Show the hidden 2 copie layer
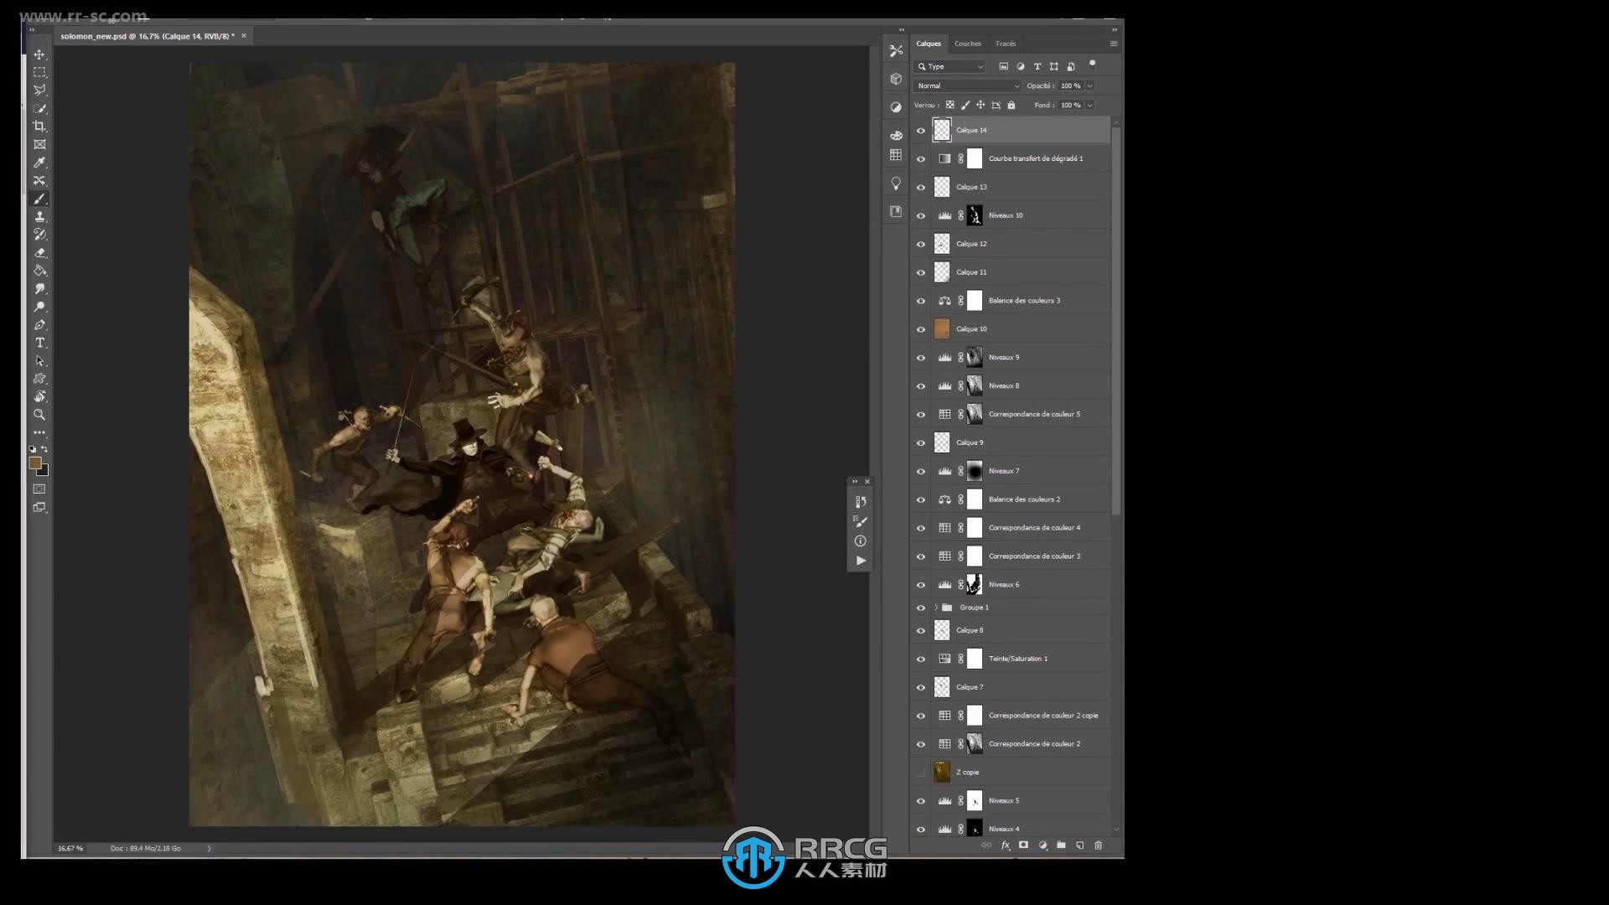1609x905 pixels. [921, 773]
